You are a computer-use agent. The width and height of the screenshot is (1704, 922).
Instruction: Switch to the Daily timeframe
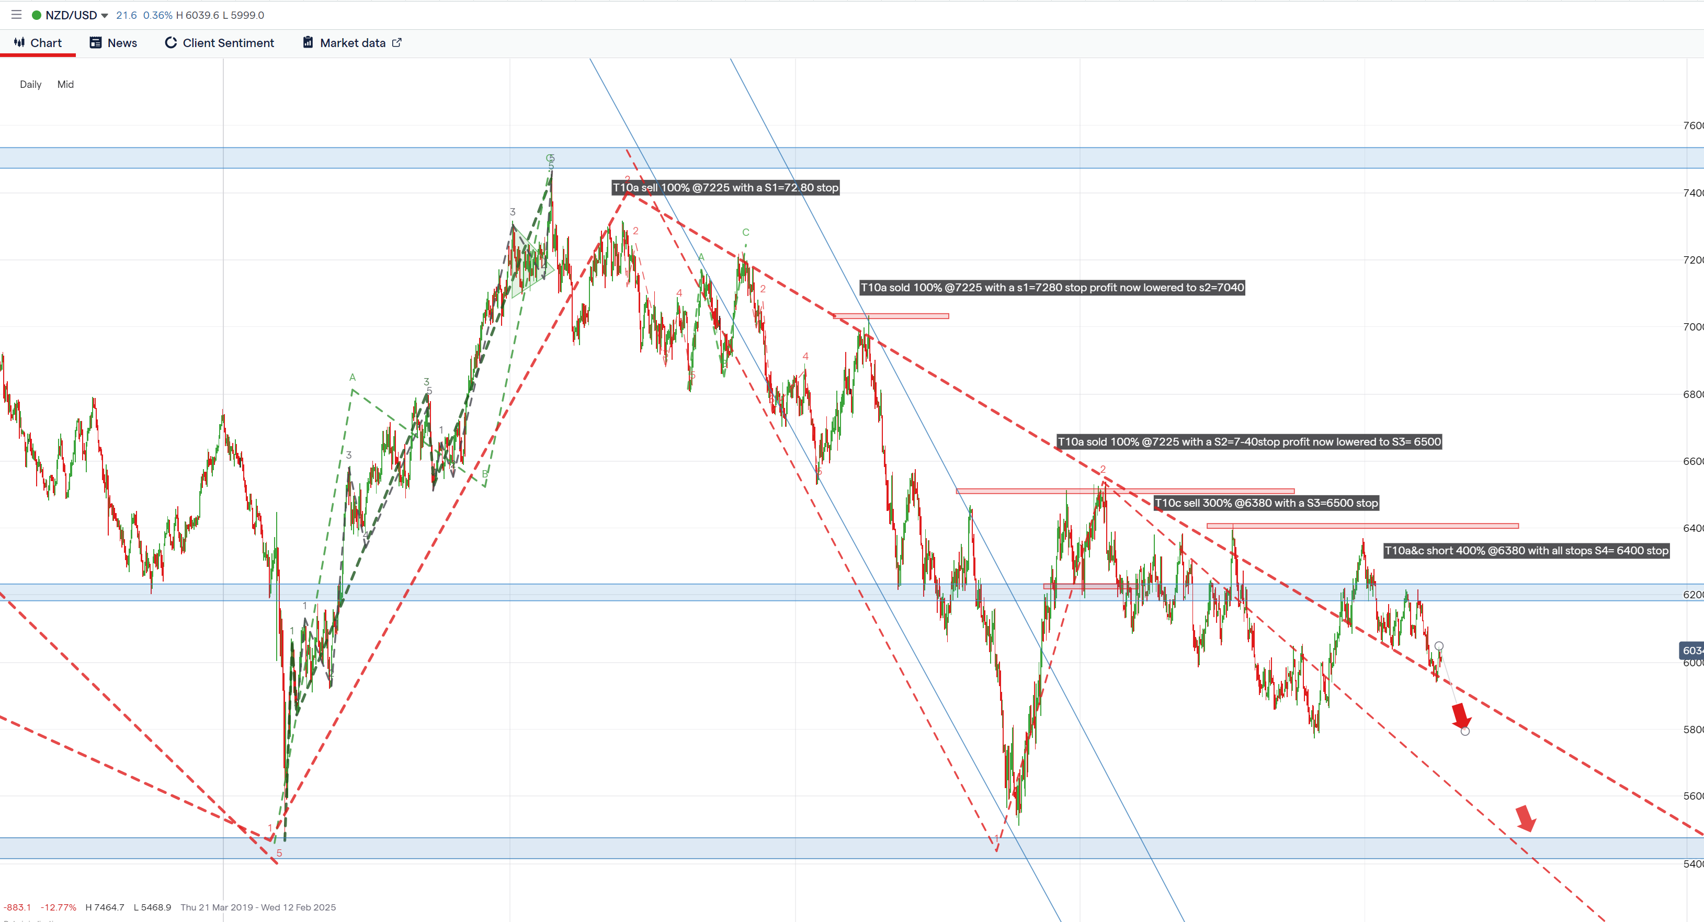[x=30, y=84]
